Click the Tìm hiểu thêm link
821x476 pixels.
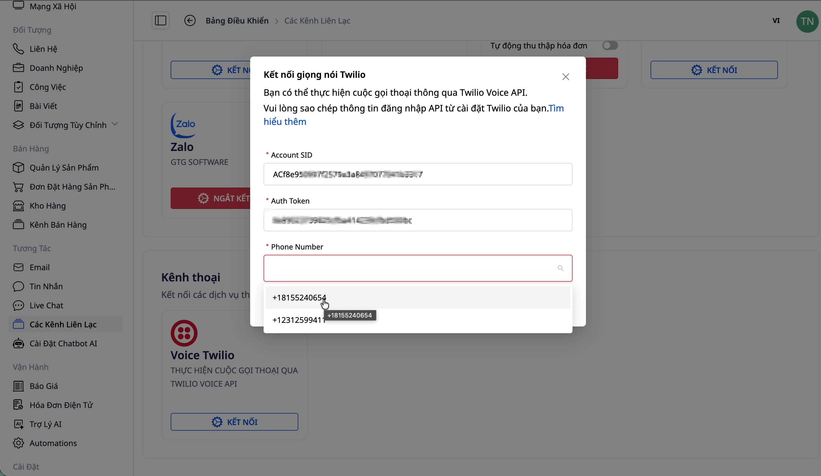point(285,122)
